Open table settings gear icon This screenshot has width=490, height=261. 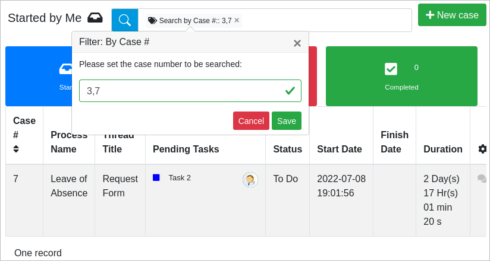(482, 149)
